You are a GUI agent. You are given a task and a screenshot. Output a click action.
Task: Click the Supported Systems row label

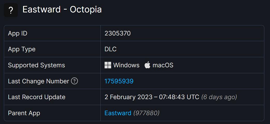pyautogui.click(x=37, y=65)
